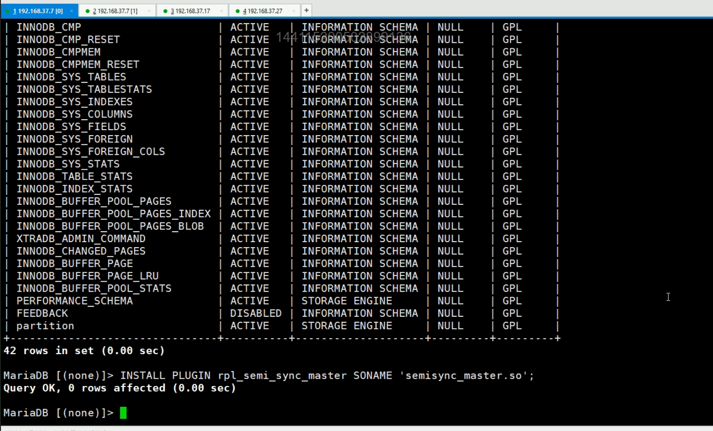Image resolution: width=713 pixels, height=431 pixels.
Task: Switch to the 3 192.168.37.17 tab
Action: click(191, 11)
